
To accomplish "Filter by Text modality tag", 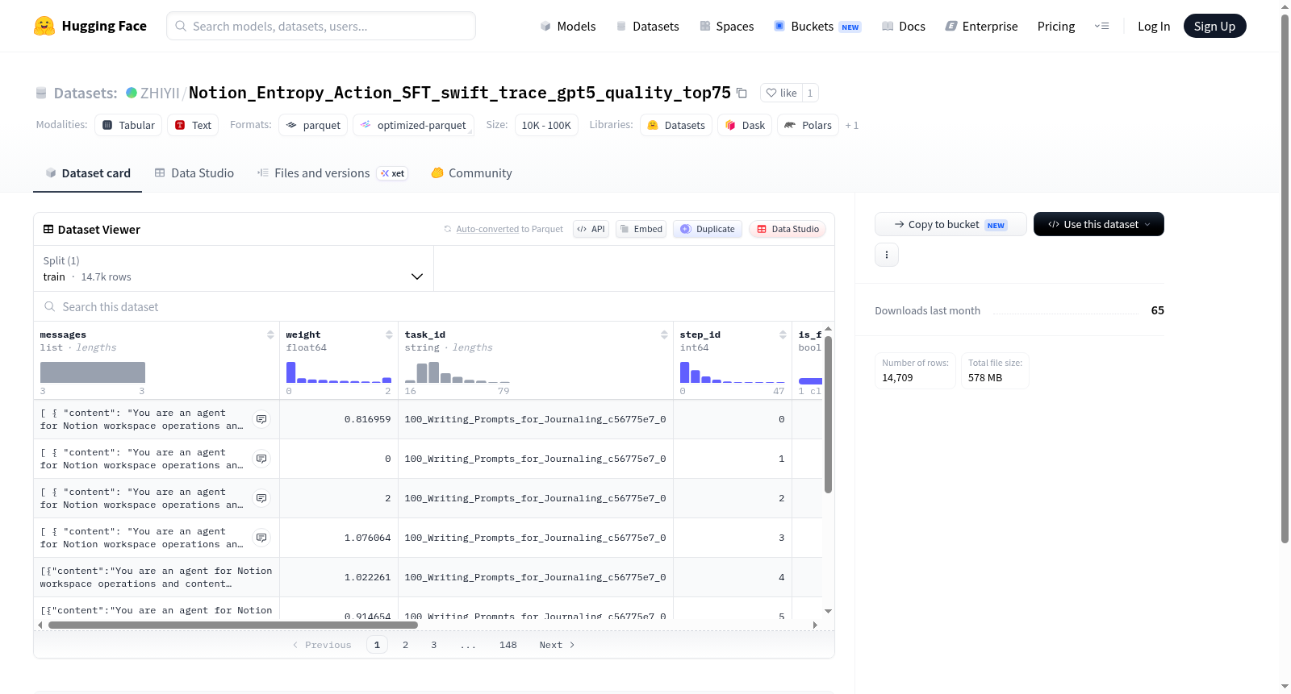I will point(193,125).
